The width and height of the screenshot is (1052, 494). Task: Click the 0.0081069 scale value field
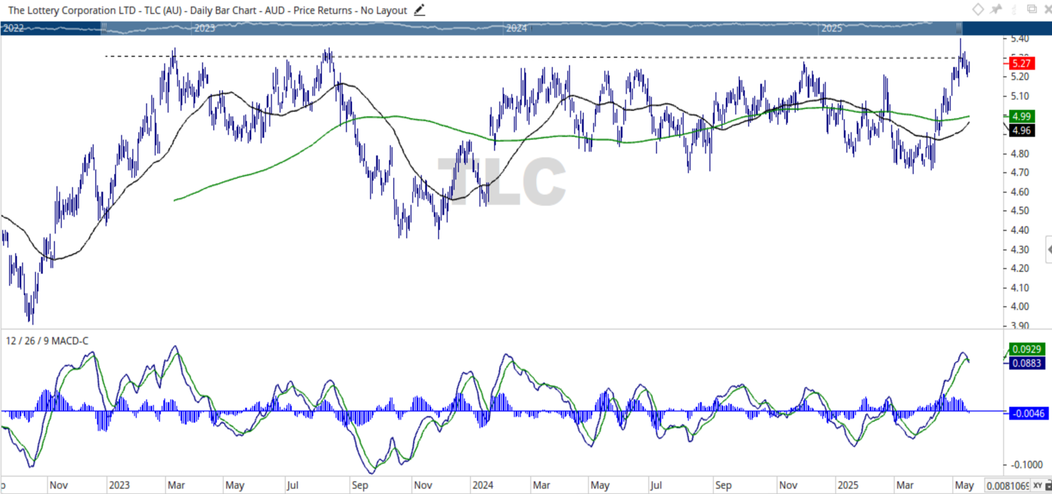point(1007,486)
